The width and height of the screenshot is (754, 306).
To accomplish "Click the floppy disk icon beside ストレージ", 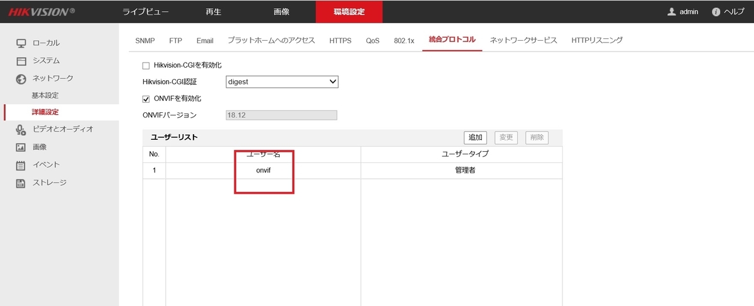I will coord(21,182).
